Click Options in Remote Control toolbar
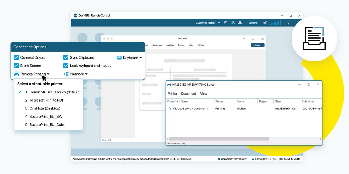This screenshot has height=174, width=349. (x=253, y=23)
